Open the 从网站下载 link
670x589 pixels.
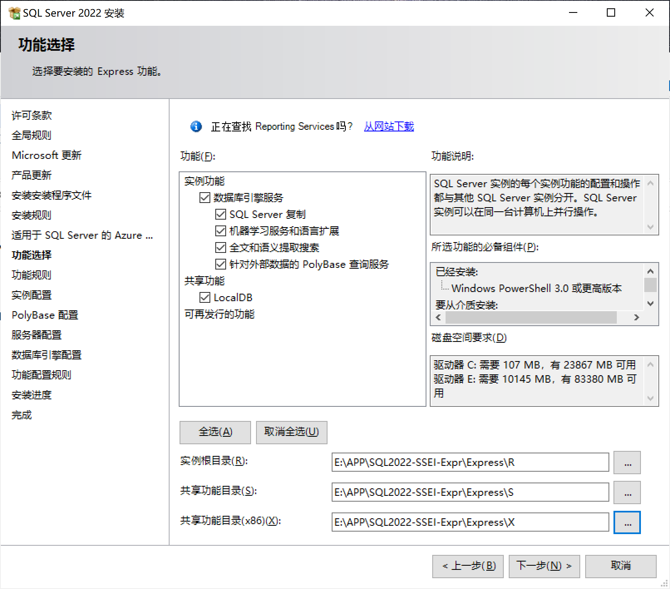point(389,126)
